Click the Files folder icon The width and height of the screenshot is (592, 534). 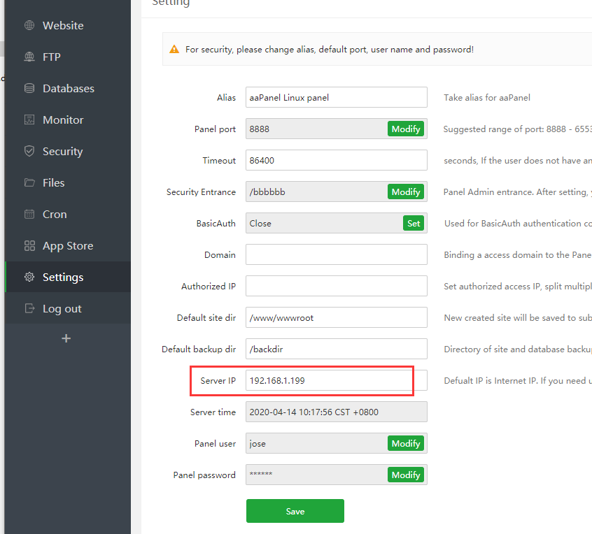(29, 183)
